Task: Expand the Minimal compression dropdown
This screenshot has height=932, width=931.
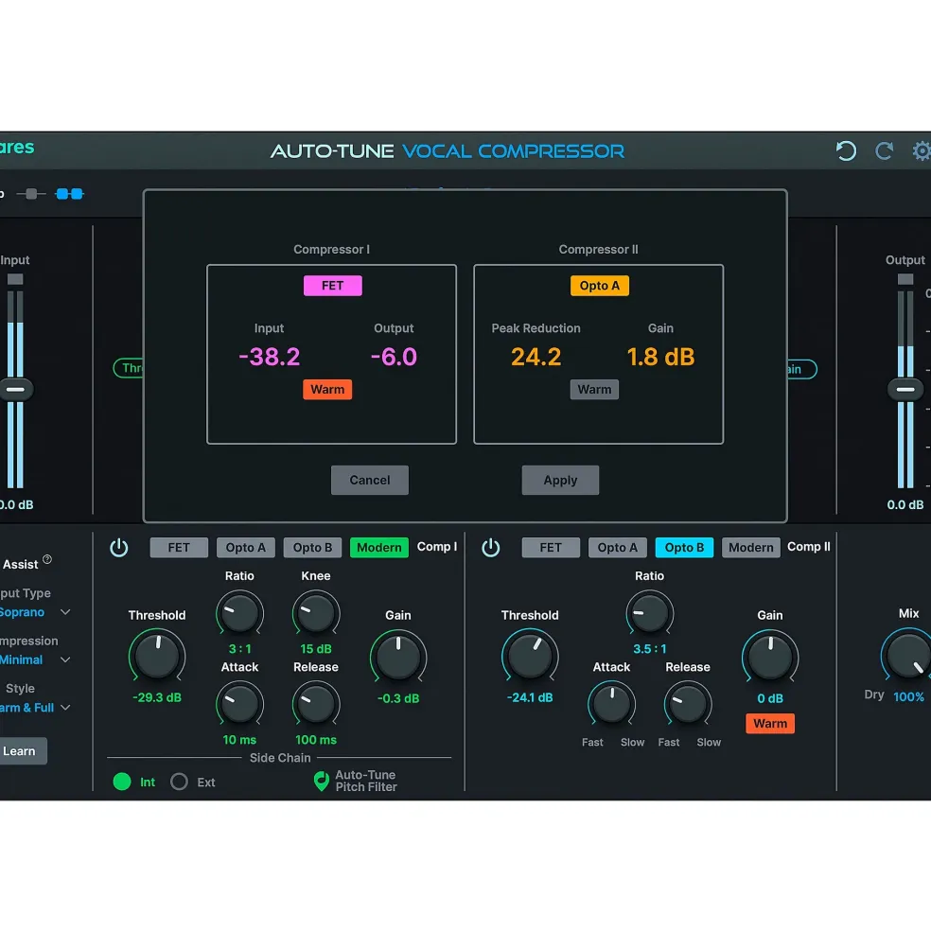Action: pyautogui.click(x=65, y=659)
